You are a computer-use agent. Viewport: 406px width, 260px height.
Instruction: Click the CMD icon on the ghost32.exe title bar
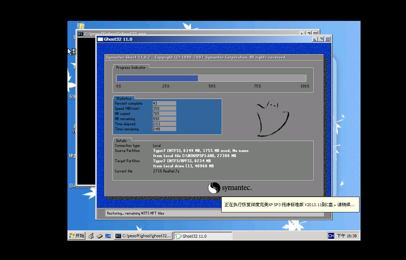[x=80, y=33]
